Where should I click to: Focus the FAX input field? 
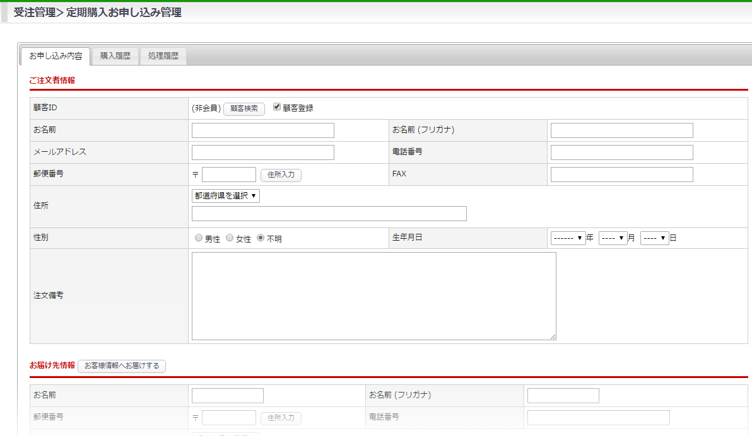(x=621, y=175)
